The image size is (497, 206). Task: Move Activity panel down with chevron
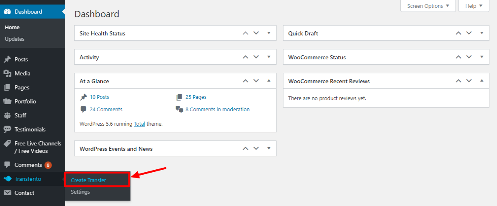[x=256, y=57]
